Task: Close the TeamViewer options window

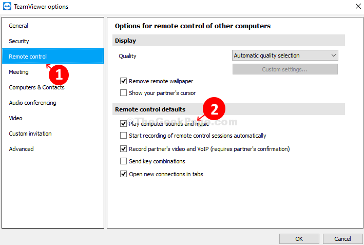Action: point(358,6)
